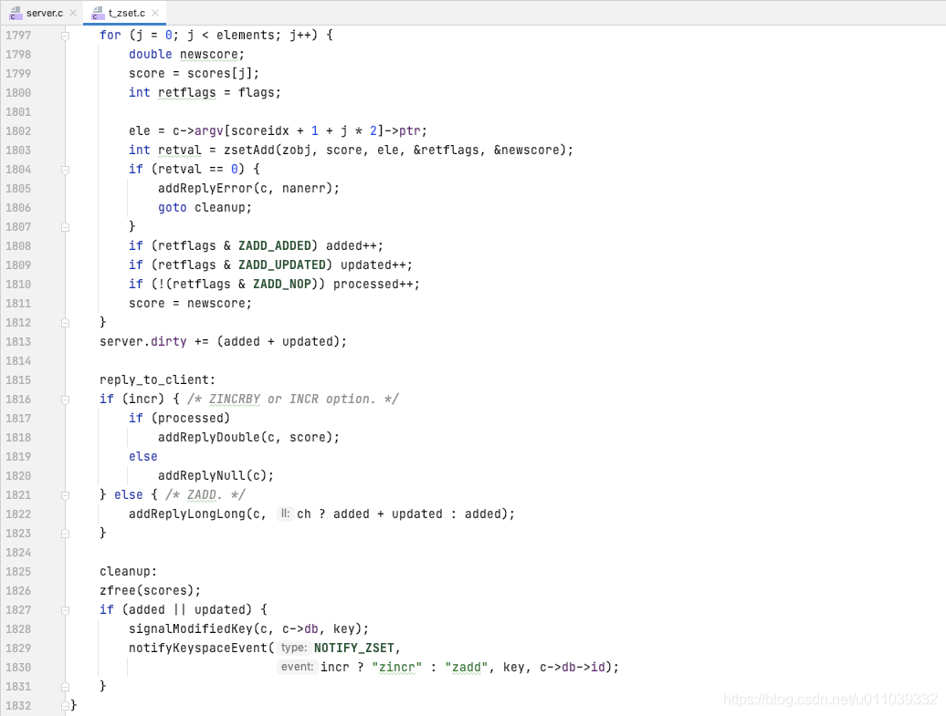The width and height of the screenshot is (946, 716).
Task: Click the 'ZINCRBY or INCR option' comment
Action: coord(292,400)
